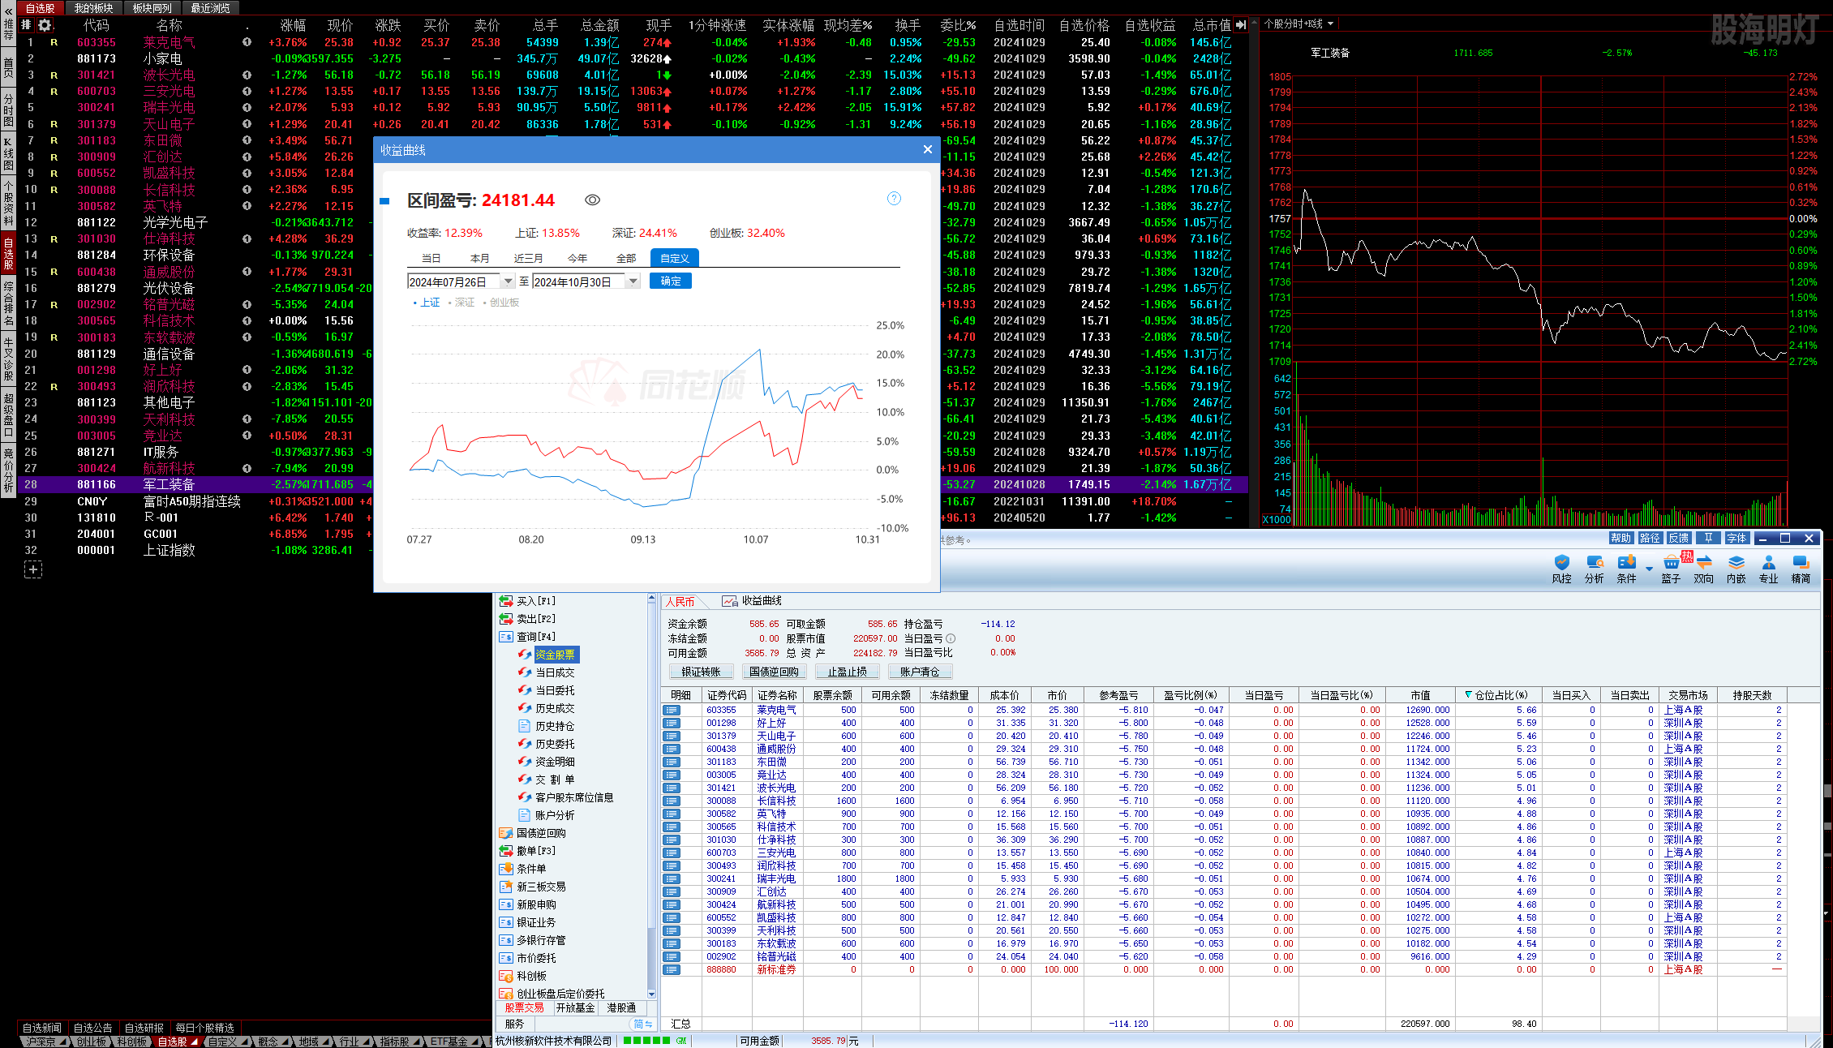Image resolution: width=1833 pixels, height=1048 pixels.
Task: Click the 国债逆回购 button in account summary
Action: coord(774,672)
